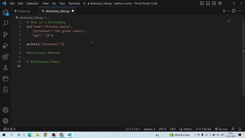
Task: Click the comment '# This is a dictionary'
Action: tap(46, 22)
